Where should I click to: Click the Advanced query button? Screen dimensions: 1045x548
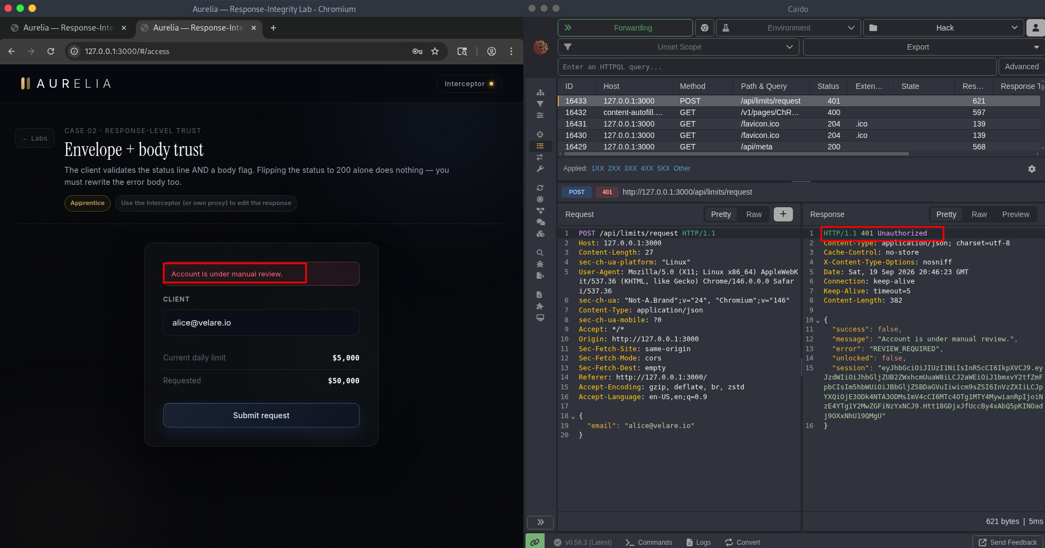(1022, 67)
